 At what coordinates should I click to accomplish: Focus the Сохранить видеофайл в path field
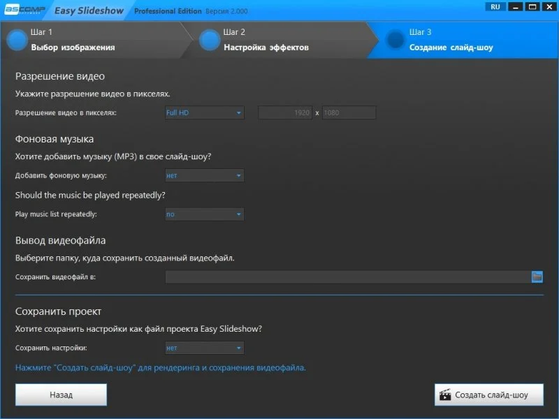coord(348,277)
